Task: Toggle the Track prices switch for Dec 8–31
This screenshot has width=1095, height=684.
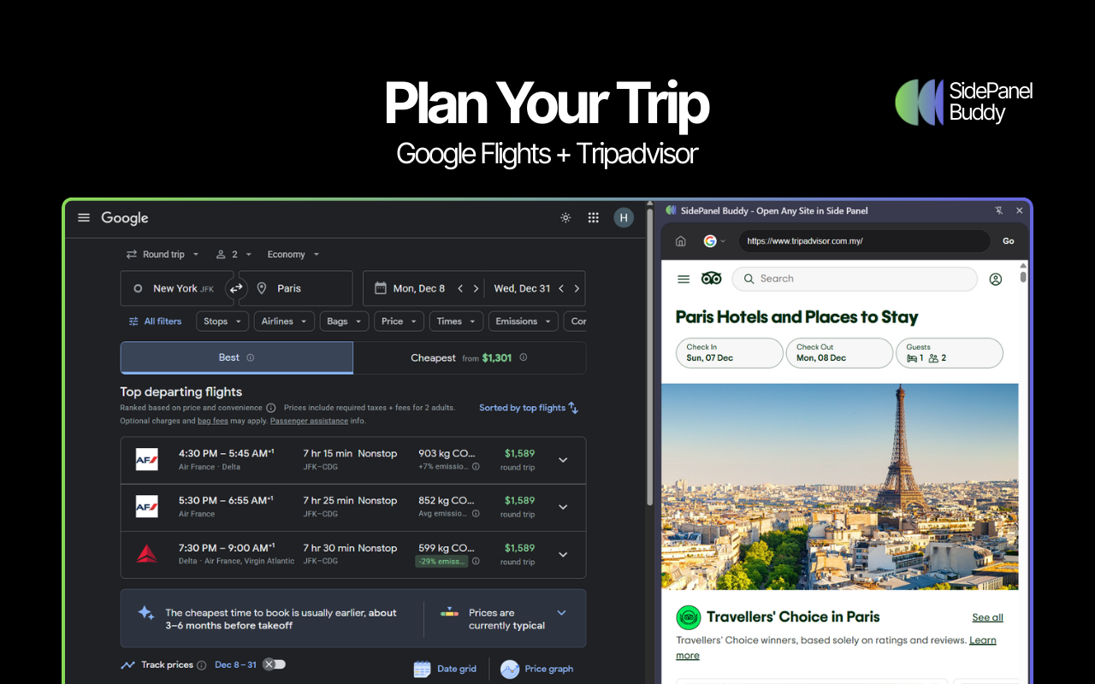Action: coord(274,664)
